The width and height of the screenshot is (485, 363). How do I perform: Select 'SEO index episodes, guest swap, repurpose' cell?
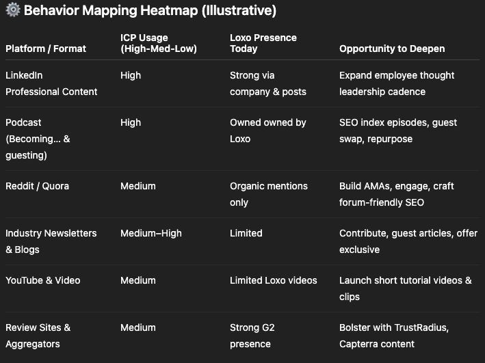click(x=398, y=131)
